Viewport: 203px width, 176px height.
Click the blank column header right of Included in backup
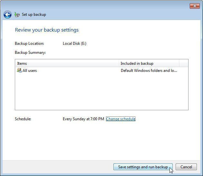pos(183,64)
